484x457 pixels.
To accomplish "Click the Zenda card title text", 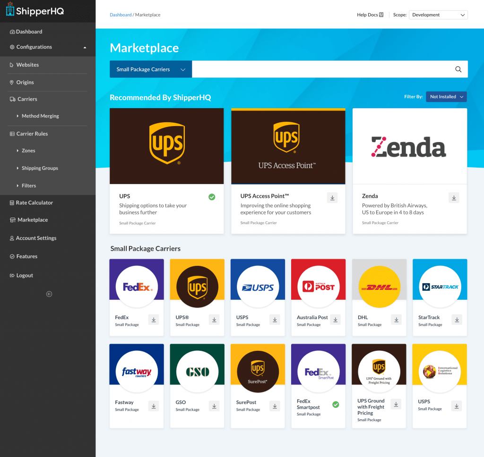I will pyautogui.click(x=370, y=196).
